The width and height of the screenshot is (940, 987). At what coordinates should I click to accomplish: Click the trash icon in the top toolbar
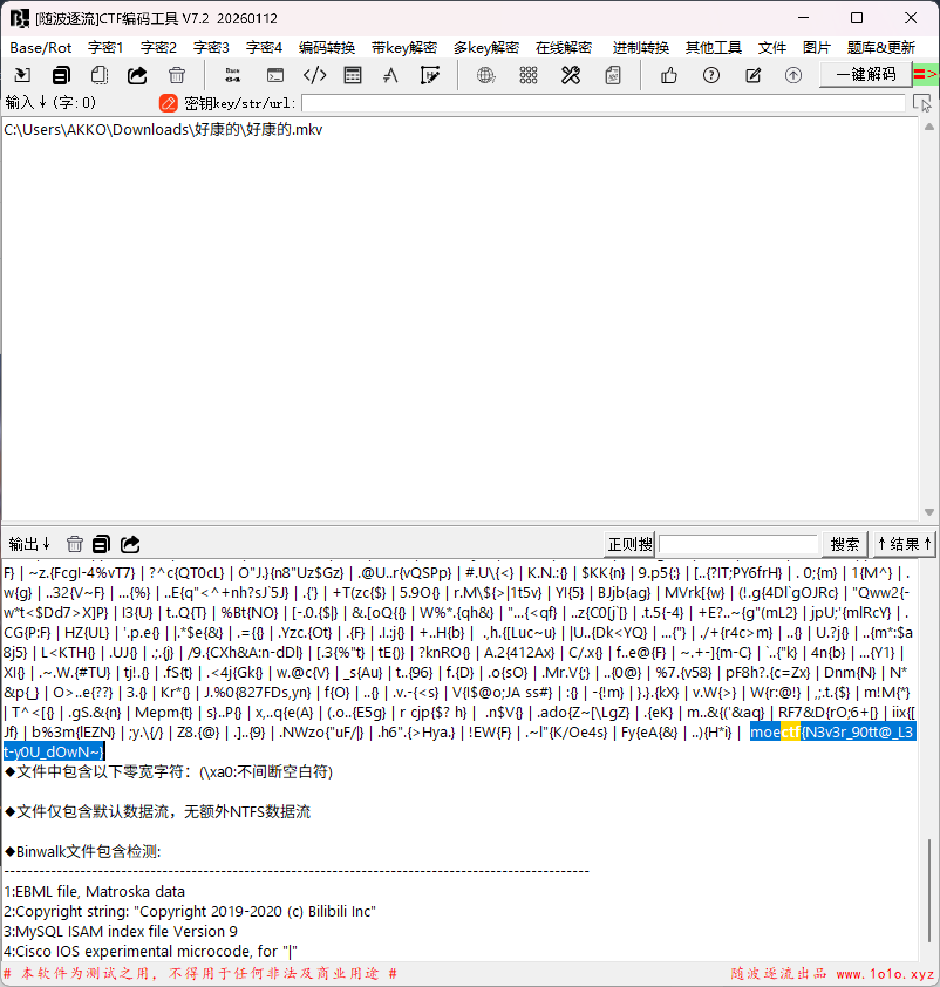click(x=176, y=75)
